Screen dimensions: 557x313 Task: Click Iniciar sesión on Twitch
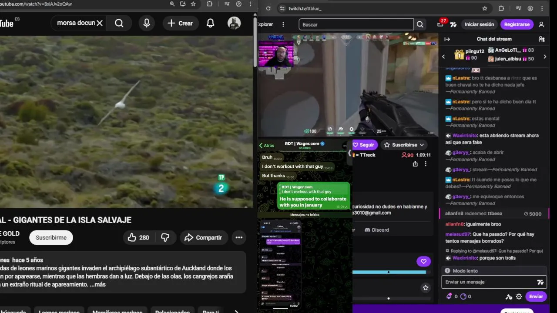[x=479, y=24]
